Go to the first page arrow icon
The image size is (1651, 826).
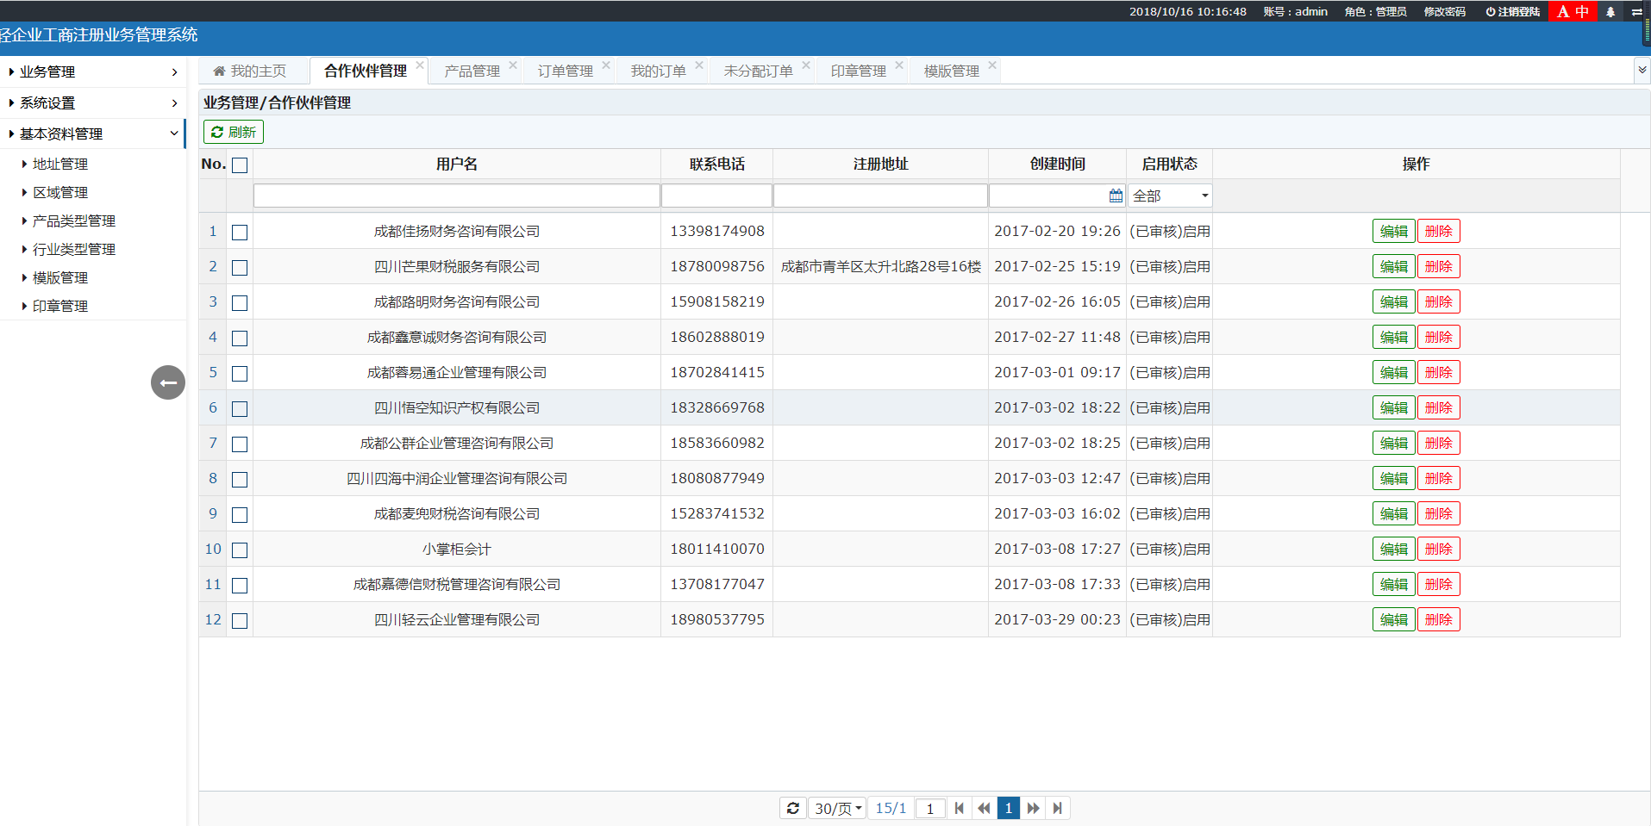(x=959, y=808)
